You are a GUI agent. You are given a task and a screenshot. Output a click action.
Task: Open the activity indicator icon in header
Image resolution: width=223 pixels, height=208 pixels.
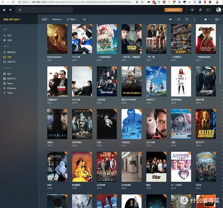pos(192,10)
